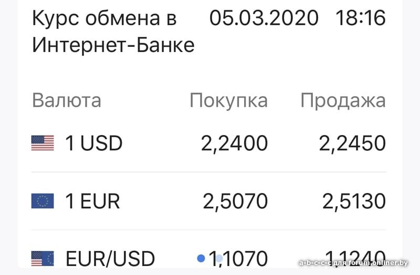This screenshot has width=420, height=275.
Task: Click the time 18:16
Action: pyautogui.click(x=360, y=18)
